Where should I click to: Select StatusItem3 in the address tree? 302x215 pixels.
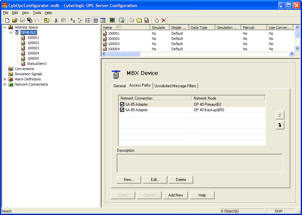tap(36, 64)
